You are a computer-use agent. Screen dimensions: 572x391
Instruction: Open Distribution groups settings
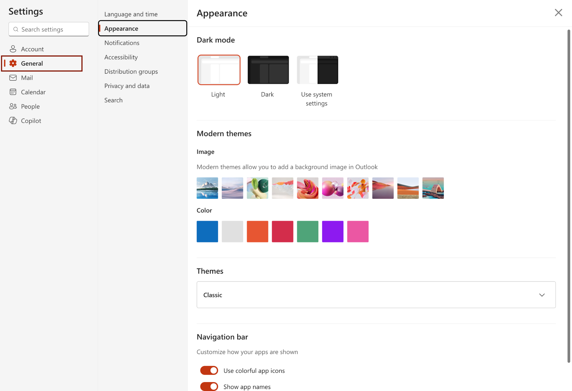[131, 71]
